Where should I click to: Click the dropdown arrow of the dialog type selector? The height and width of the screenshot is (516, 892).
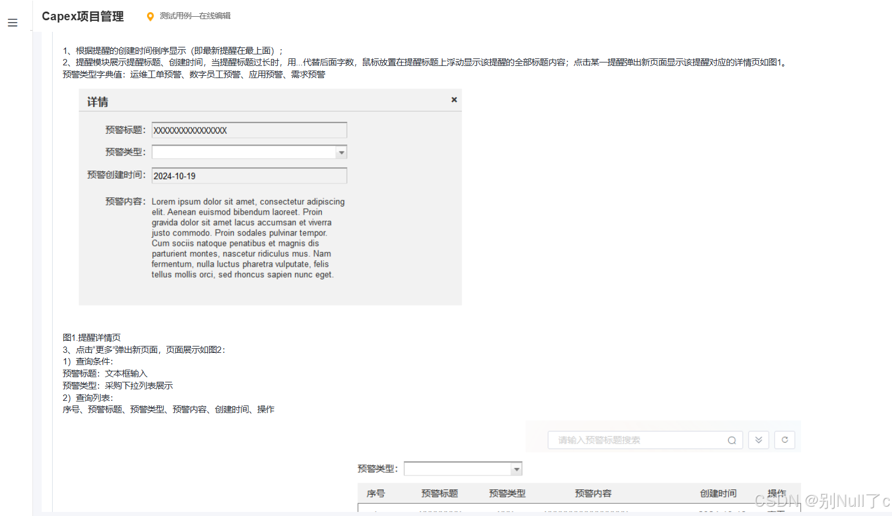coord(342,152)
